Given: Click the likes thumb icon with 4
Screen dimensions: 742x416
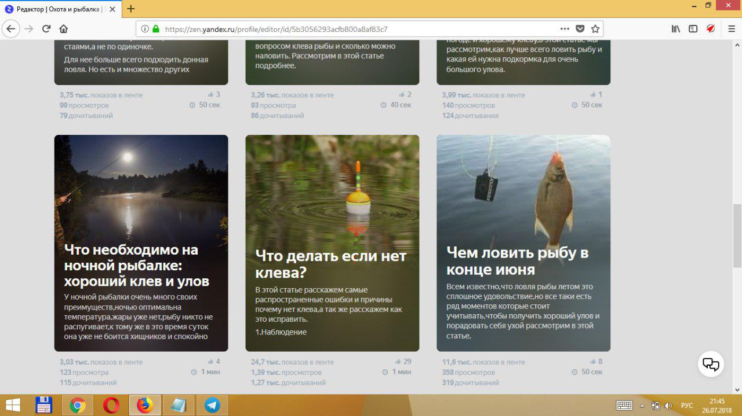Looking at the screenshot, I should [x=211, y=362].
